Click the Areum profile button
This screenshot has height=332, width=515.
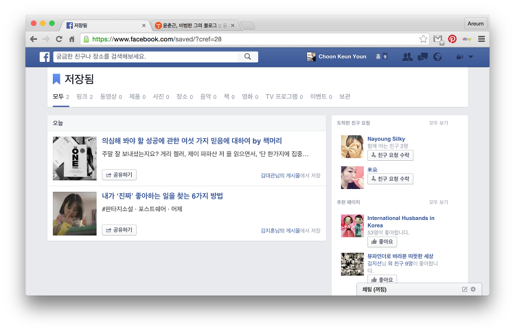click(x=476, y=23)
